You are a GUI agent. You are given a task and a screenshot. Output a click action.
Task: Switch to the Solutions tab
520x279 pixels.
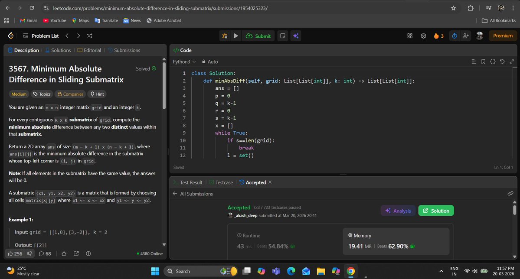[58, 50]
